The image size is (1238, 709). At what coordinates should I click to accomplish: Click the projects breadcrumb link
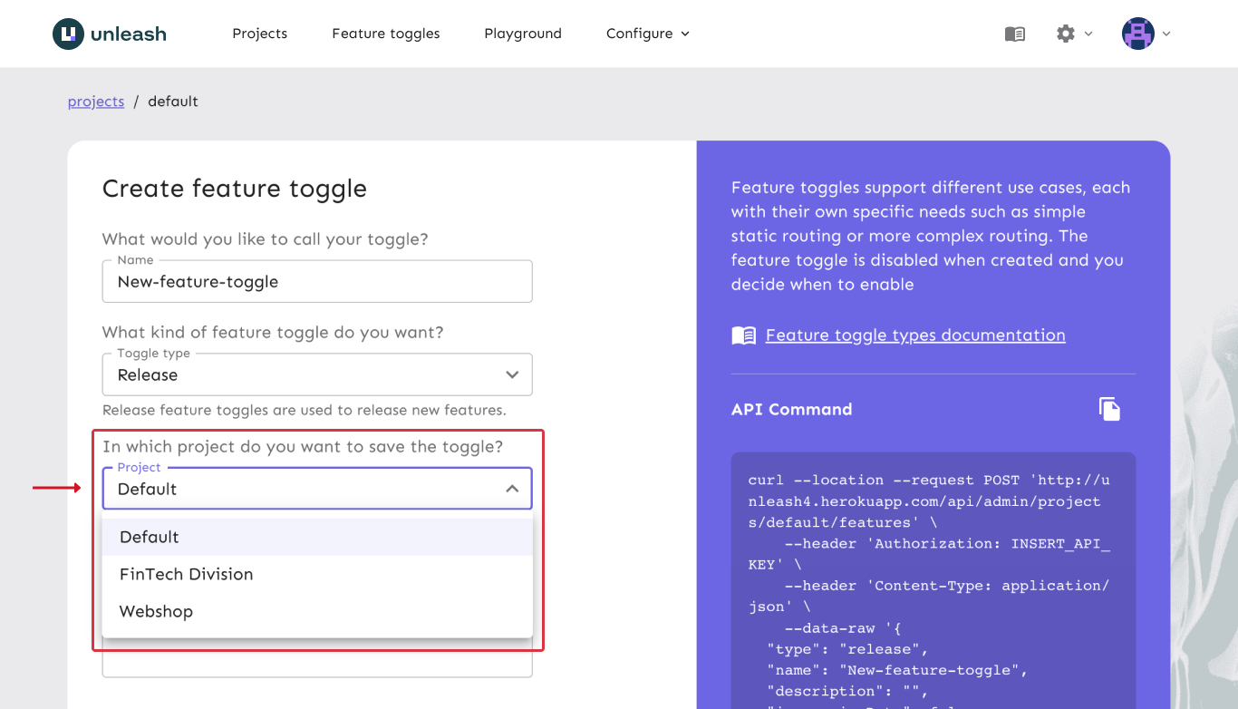point(96,102)
